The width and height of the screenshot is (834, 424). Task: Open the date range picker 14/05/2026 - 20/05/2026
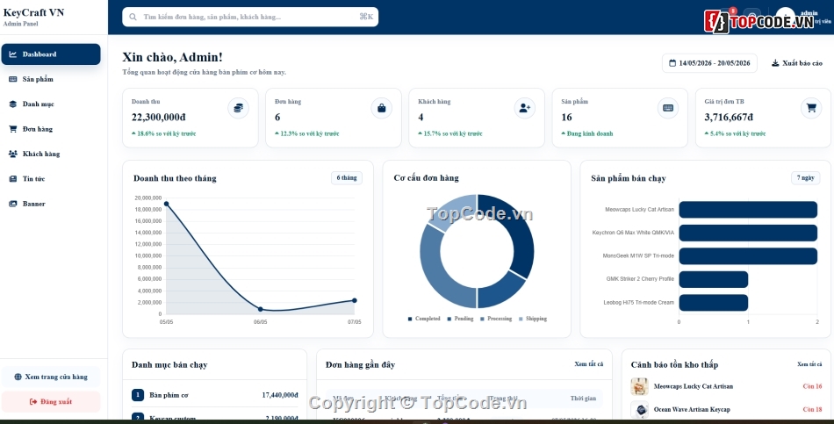pos(709,63)
